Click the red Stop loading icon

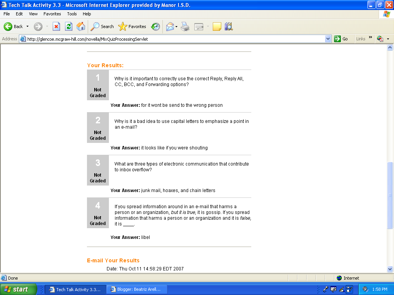pyautogui.click(x=56, y=27)
